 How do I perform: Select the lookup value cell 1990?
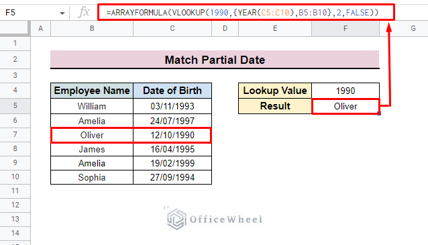345,91
